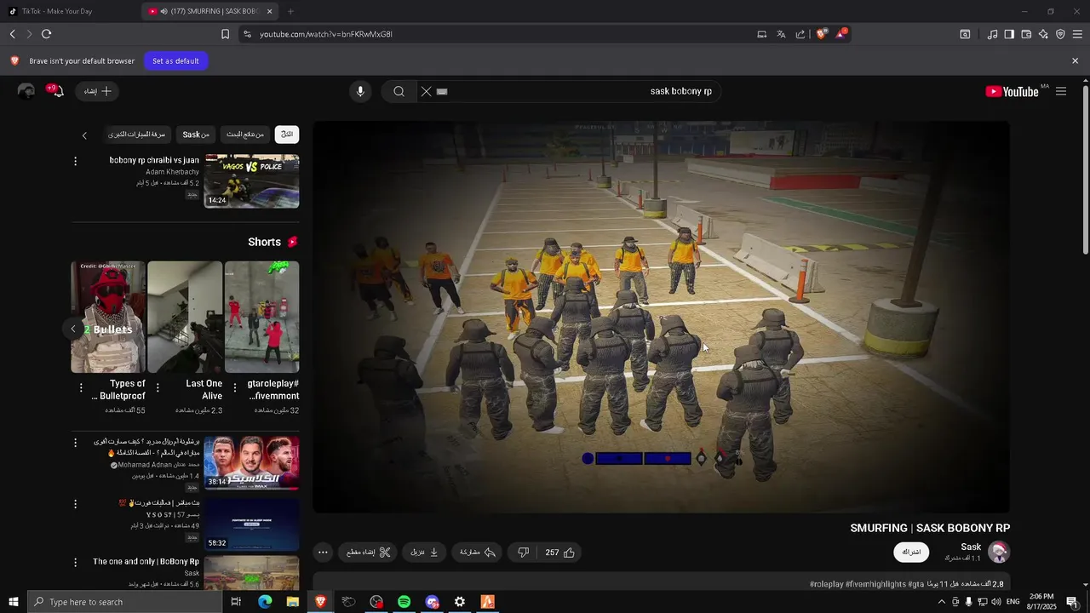Open options for 'bobony rp chraibi vs juan'
Image resolution: width=1090 pixels, height=613 pixels.
tap(75, 161)
